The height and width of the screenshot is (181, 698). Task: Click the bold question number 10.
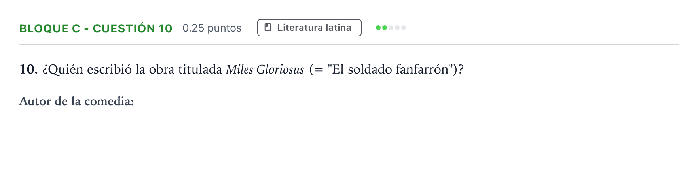(x=28, y=70)
